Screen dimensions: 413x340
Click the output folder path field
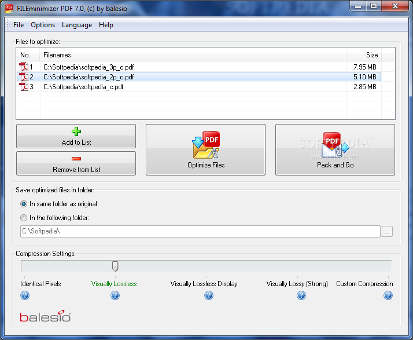[x=201, y=231]
